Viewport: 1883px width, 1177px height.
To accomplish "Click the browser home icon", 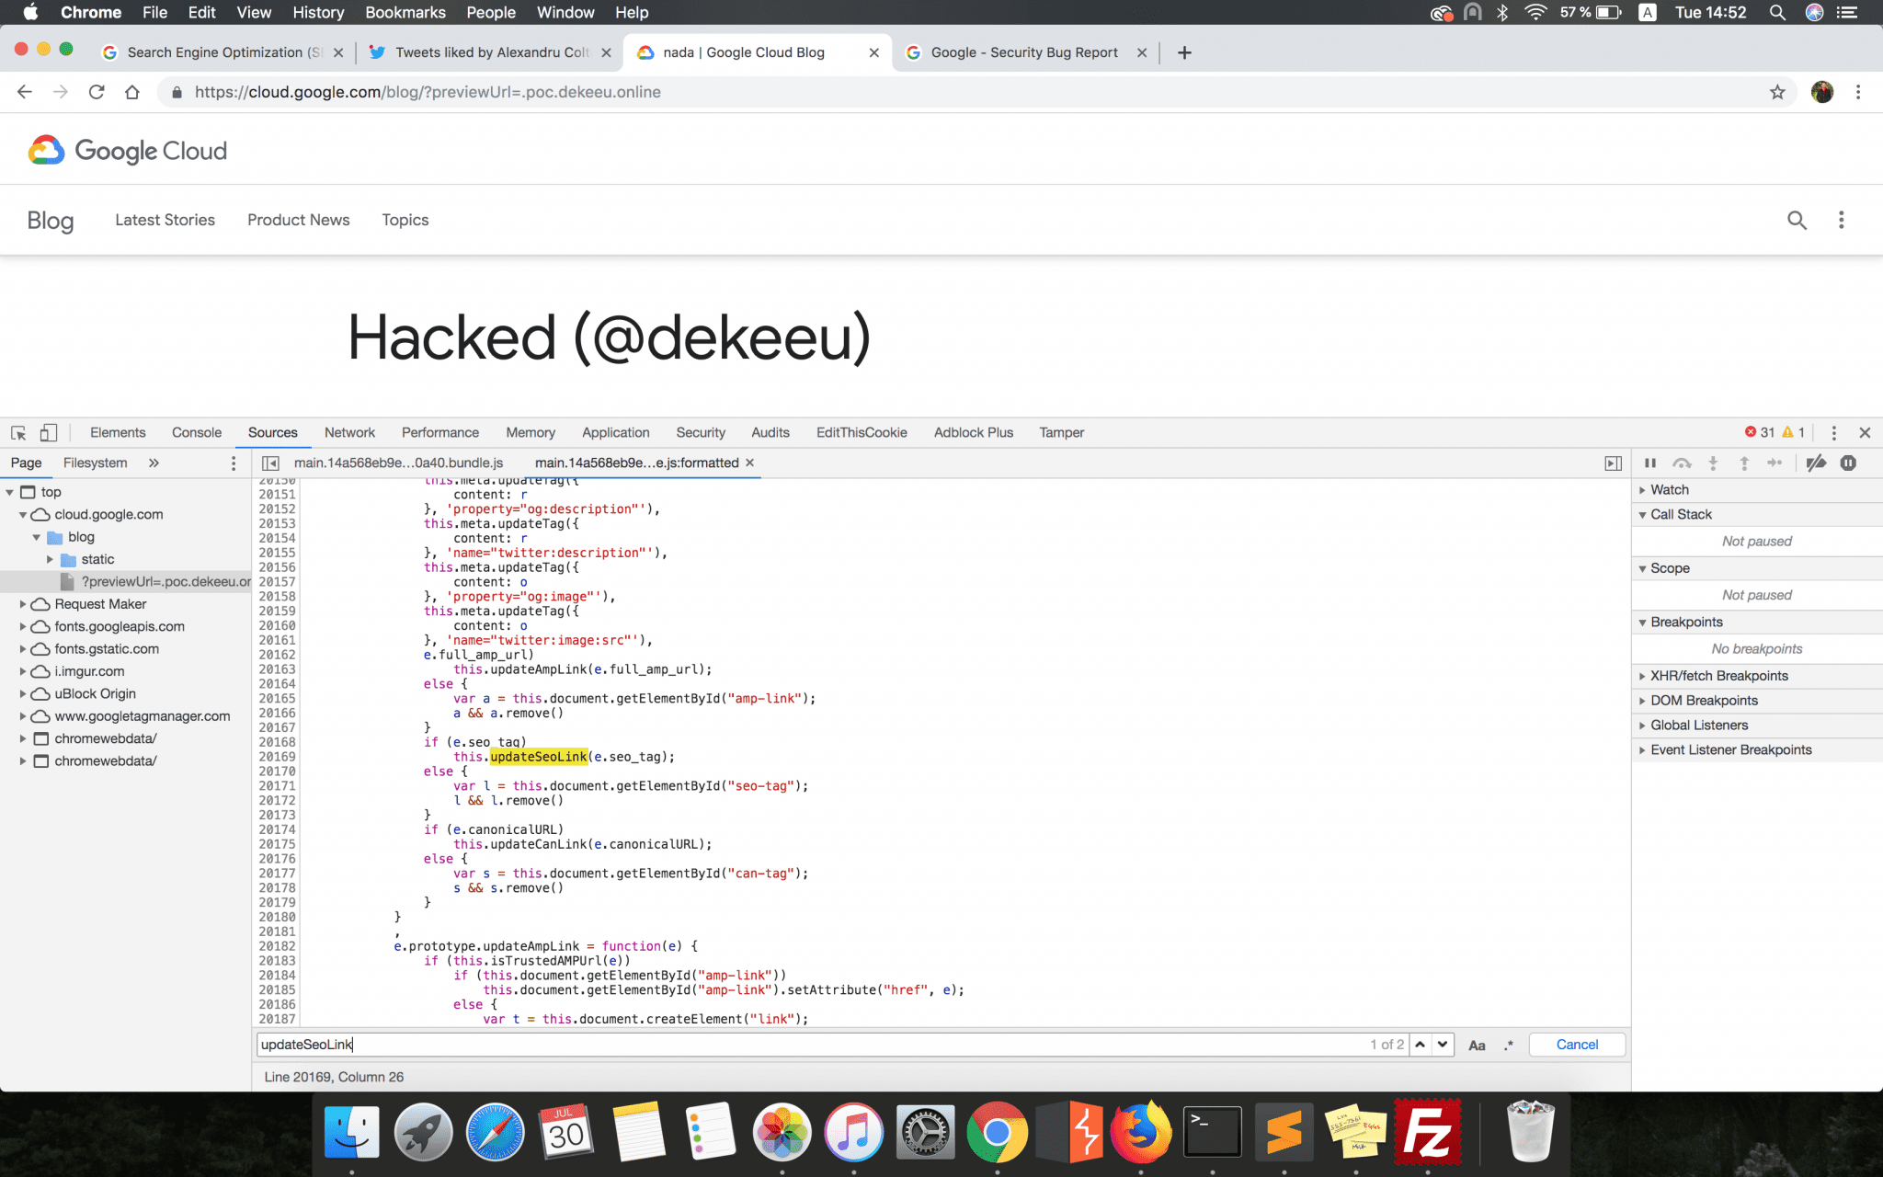I will click(x=132, y=92).
